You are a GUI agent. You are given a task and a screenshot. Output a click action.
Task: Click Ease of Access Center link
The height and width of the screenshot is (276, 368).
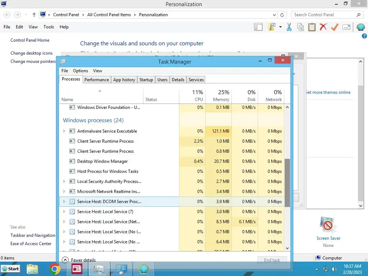31,244
